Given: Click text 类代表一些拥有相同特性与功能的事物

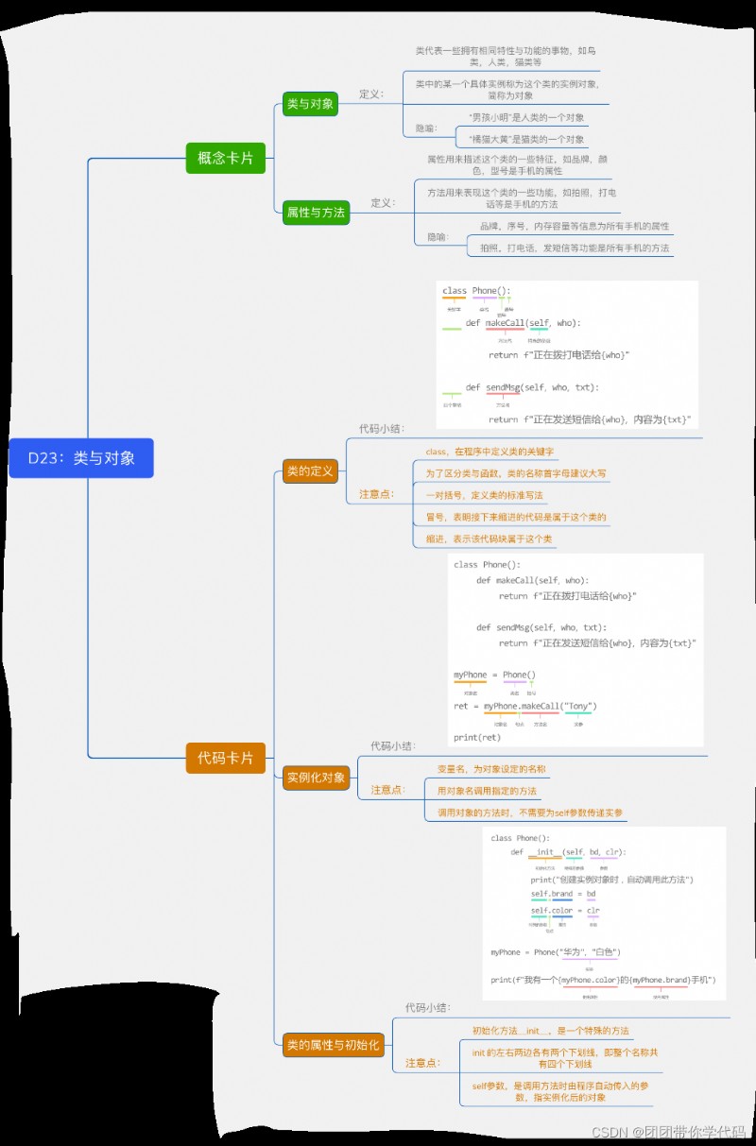Looking at the screenshot, I should coord(506,56).
